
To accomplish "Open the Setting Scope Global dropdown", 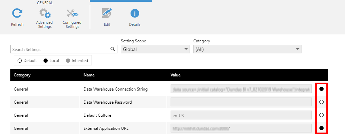I will [x=155, y=49].
